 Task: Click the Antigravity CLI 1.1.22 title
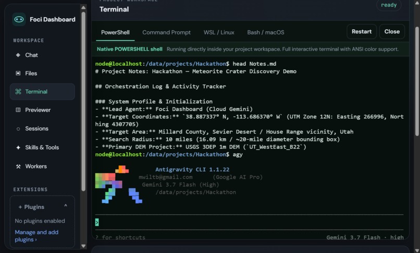click(192, 170)
